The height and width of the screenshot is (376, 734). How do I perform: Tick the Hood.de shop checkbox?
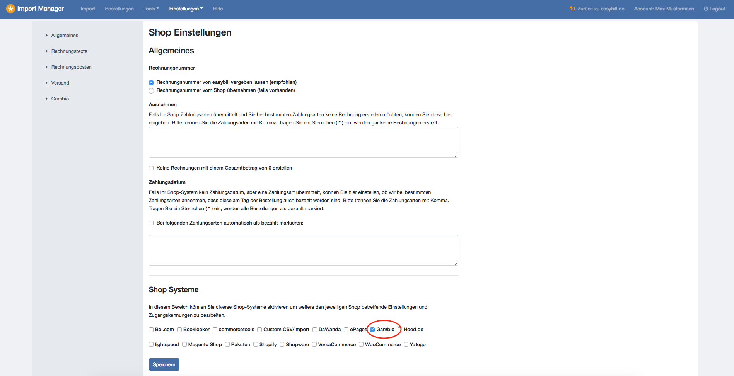click(400, 330)
